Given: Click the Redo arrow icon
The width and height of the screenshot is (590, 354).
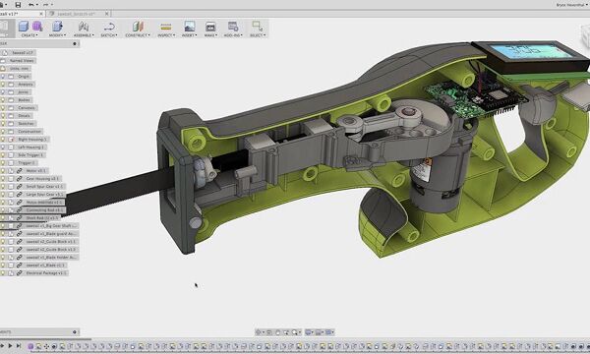Looking at the screenshot, I should coord(46,5).
